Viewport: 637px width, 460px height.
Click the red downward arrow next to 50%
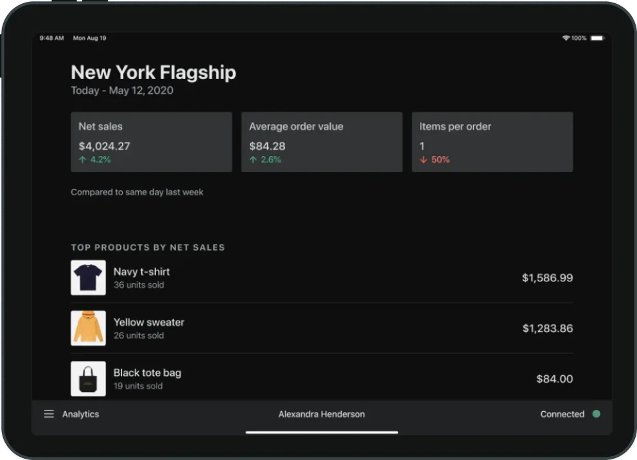(423, 159)
